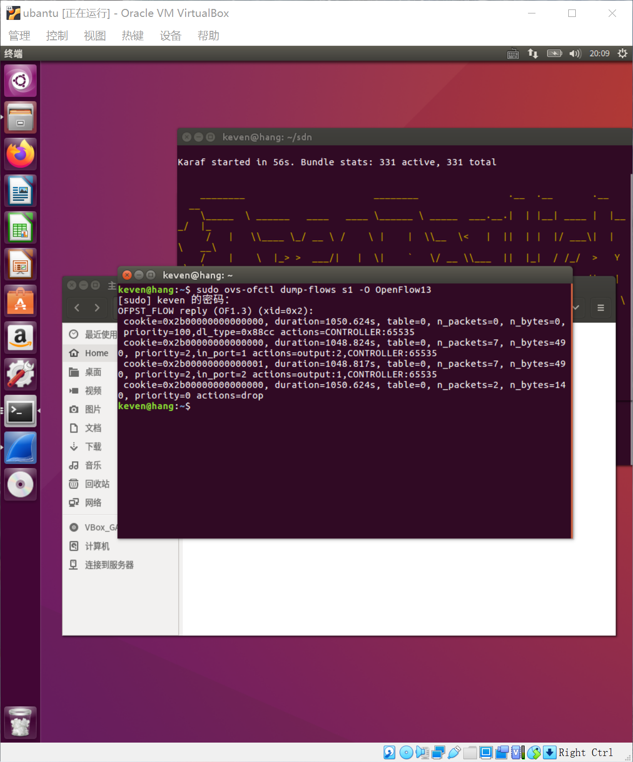633x762 pixels.
Task: Launch LibreOffice Calc from the dock
Action: pyautogui.click(x=20, y=228)
